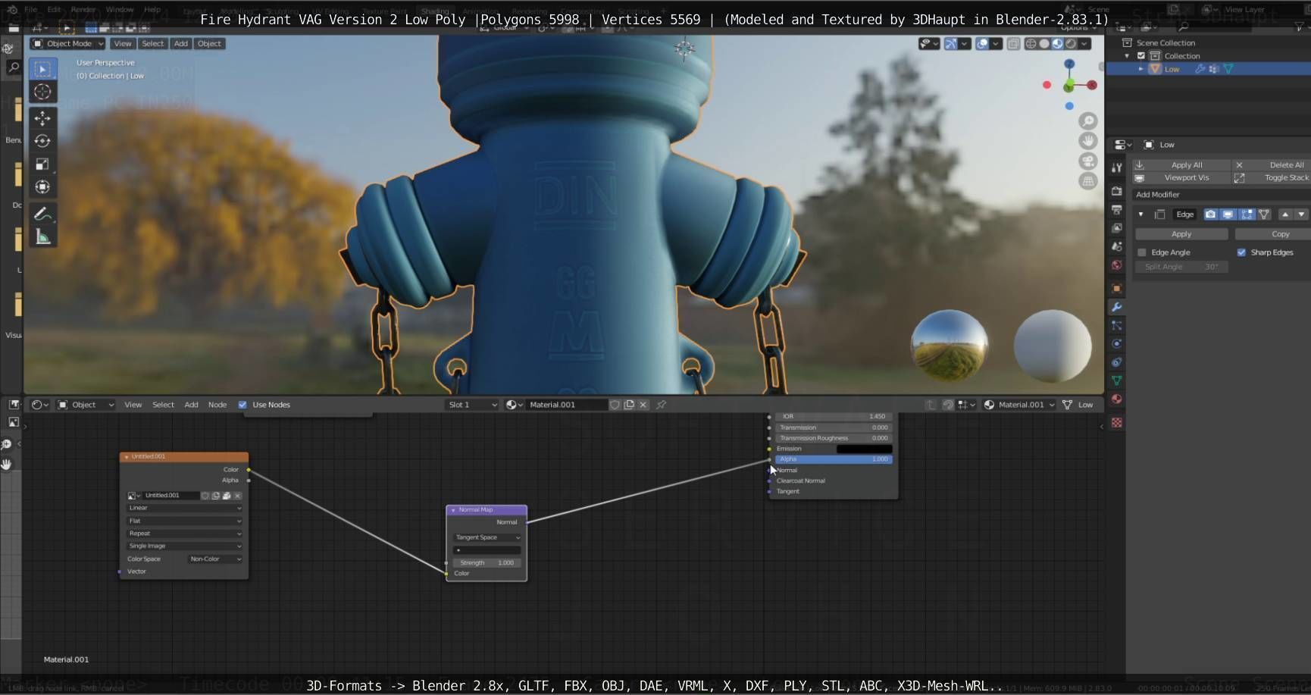This screenshot has width=1311, height=695.
Task: Open the Select menu in 3D viewport header
Action: coord(152,44)
